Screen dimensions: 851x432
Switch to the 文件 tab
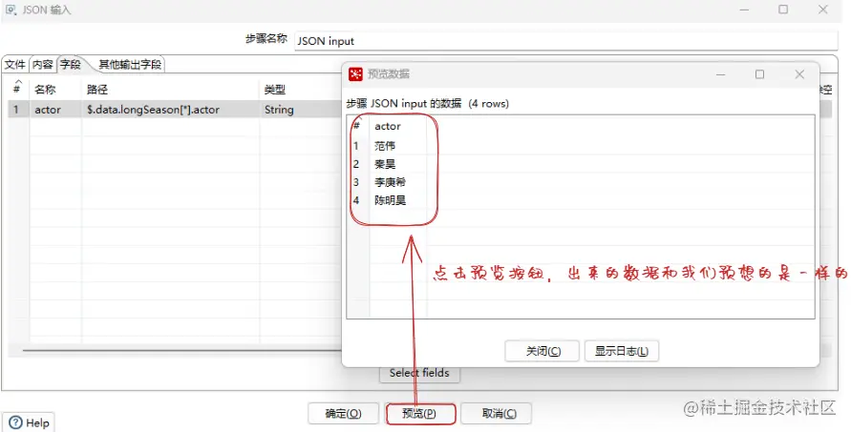(14, 65)
